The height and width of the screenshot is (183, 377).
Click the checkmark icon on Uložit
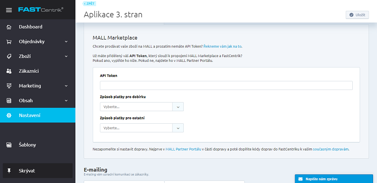pyautogui.click(x=351, y=15)
